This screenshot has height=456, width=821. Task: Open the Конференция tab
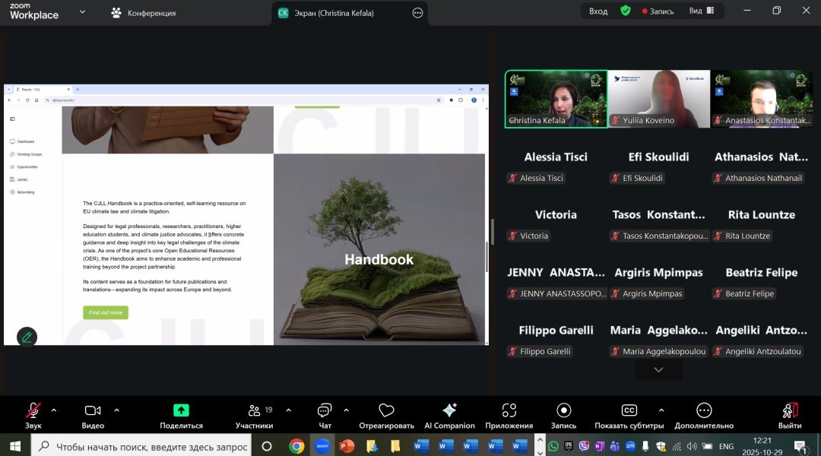(144, 13)
